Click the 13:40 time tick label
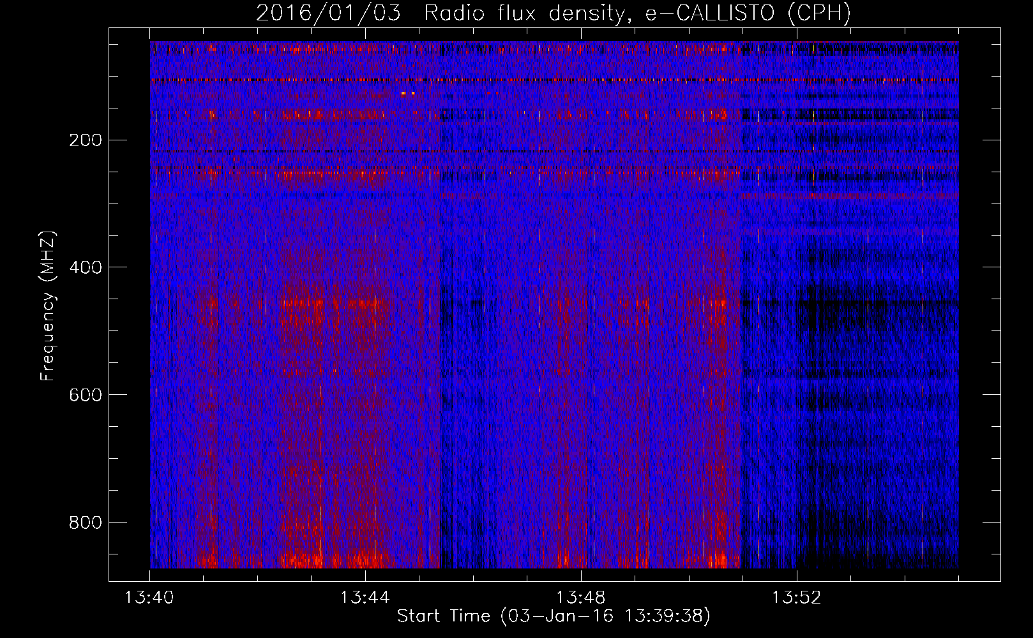 click(149, 598)
